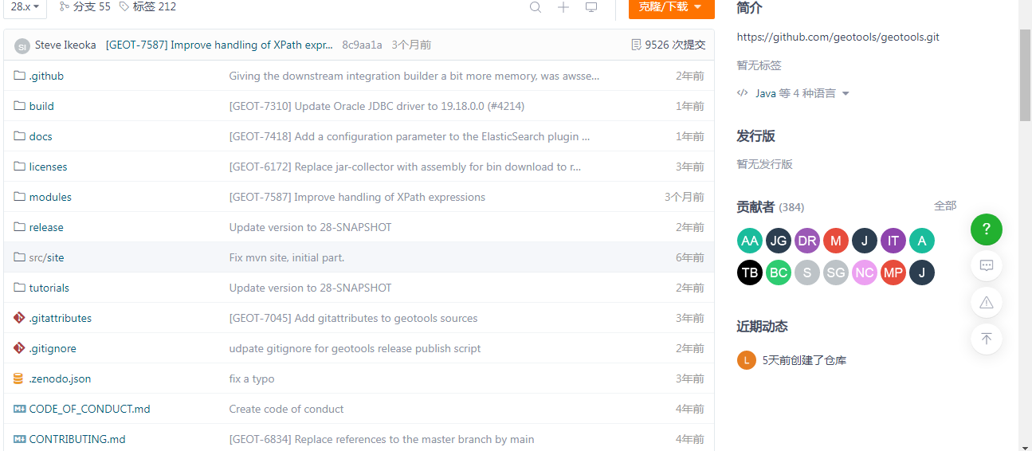Click the search magnifier icon
Image resolution: width=1032 pixels, height=451 pixels.
pos(536,7)
